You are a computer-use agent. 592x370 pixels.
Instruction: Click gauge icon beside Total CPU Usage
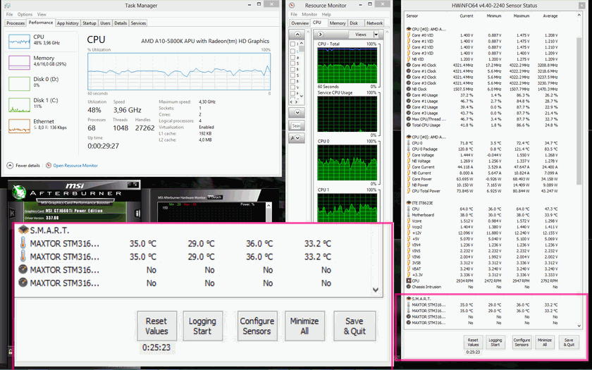409,125
